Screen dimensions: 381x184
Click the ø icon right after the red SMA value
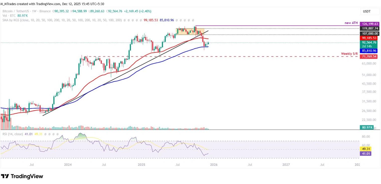coord(177,20)
